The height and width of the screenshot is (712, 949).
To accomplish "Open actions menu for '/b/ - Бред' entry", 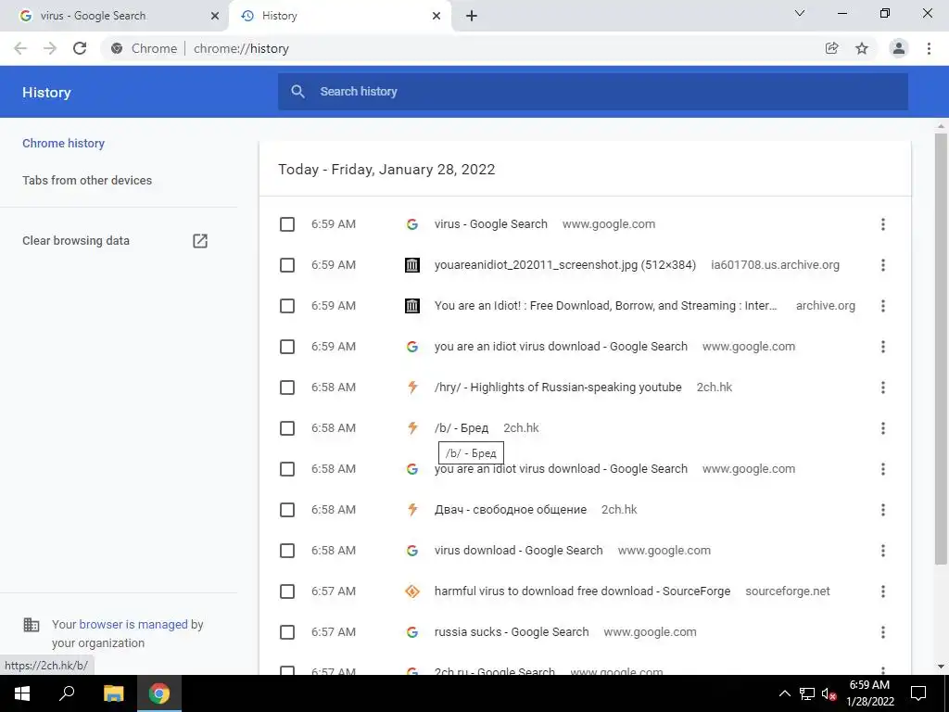I will coord(883,428).
